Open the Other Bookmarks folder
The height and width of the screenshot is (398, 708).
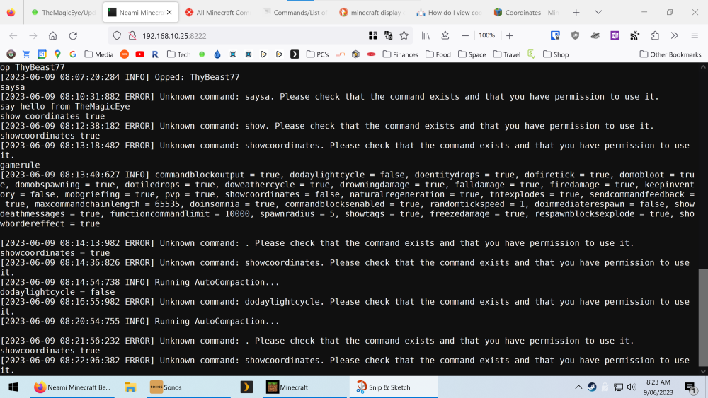click(670, 54)
